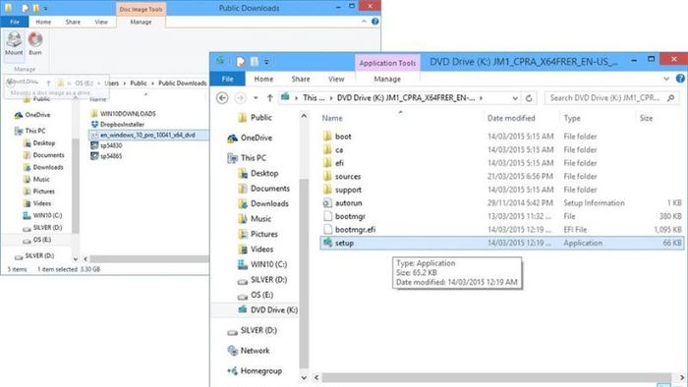Click the Search DVD Drive input field

[610, 98]
